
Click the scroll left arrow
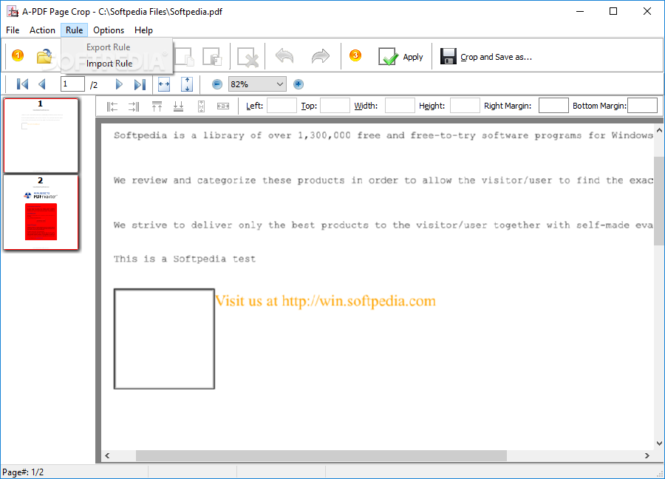coord(107,455)
